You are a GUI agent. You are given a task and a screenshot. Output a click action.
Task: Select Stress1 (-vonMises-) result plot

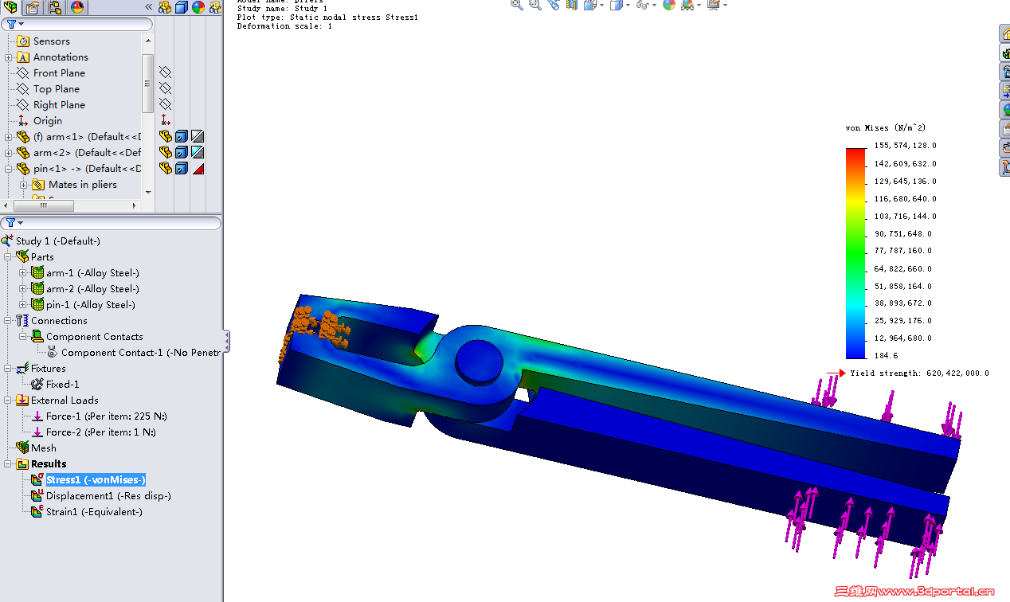96,480
